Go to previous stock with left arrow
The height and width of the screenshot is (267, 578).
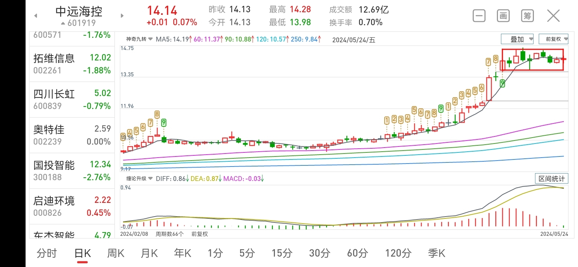pyautogui.click(x=36, y=16)
